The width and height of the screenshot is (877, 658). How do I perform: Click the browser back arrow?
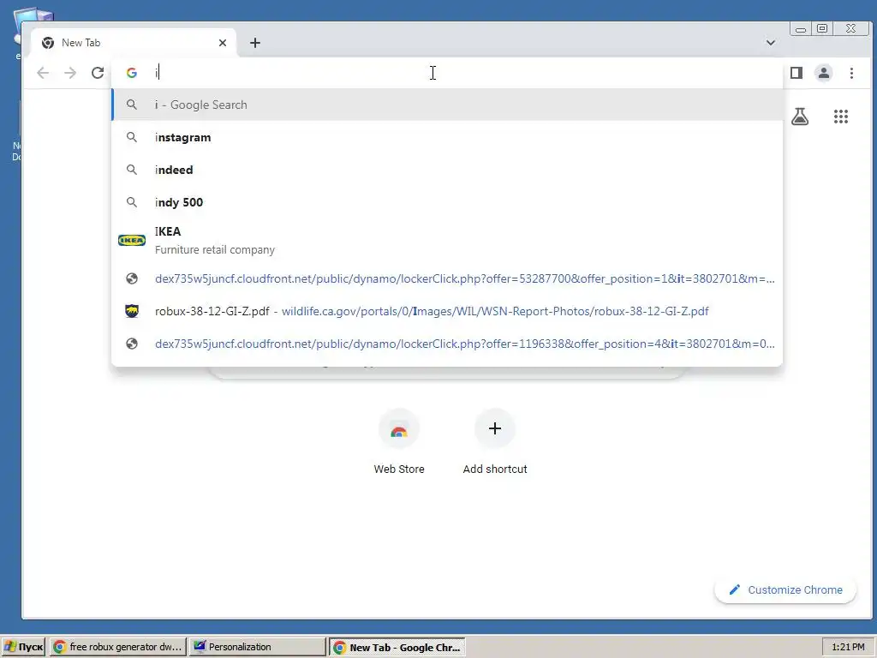pyautogui.click(x=43, y=73)
